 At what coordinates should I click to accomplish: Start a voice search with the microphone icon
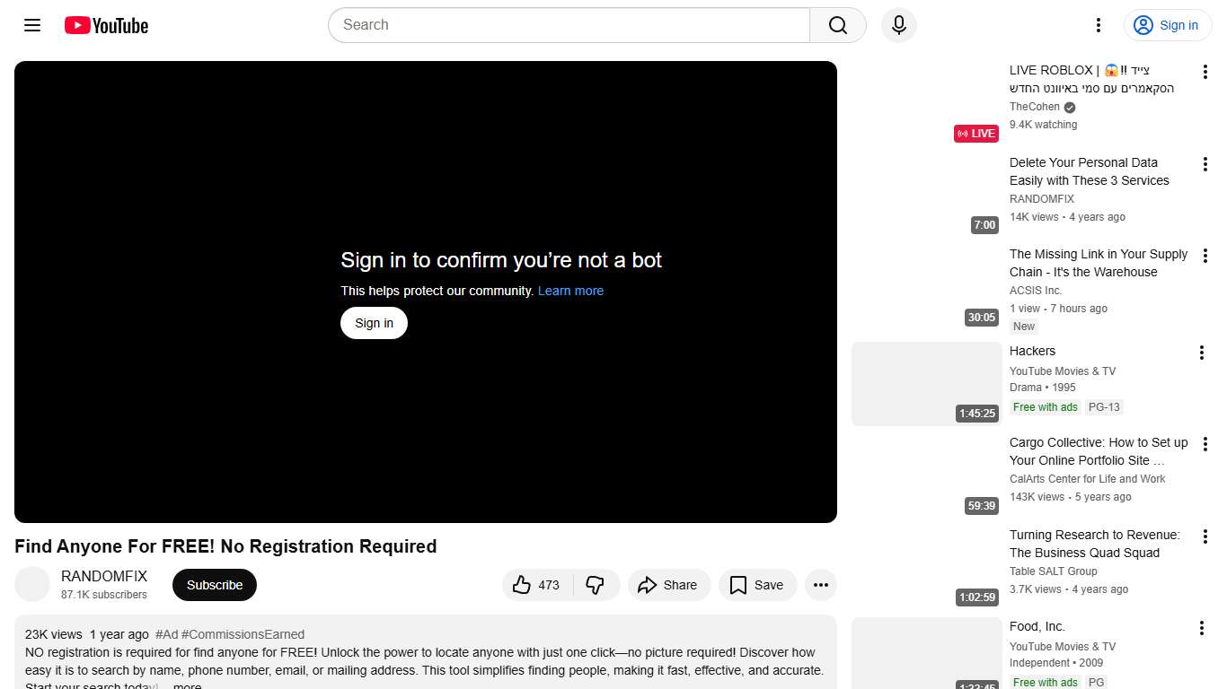pyautogui.click(x=898, y=25)
